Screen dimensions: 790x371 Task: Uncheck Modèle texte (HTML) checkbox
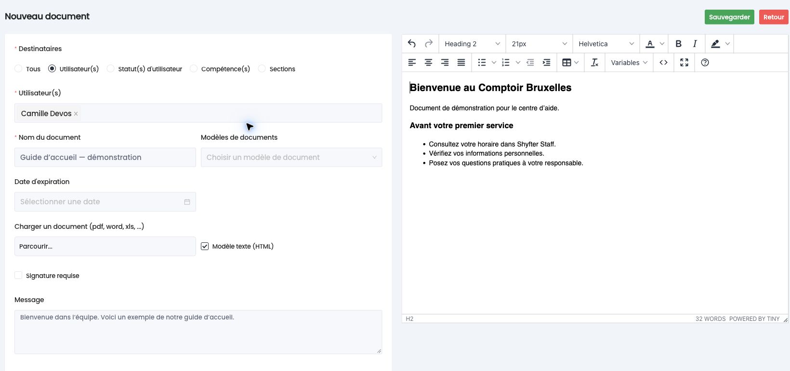(x=205, y=246)
